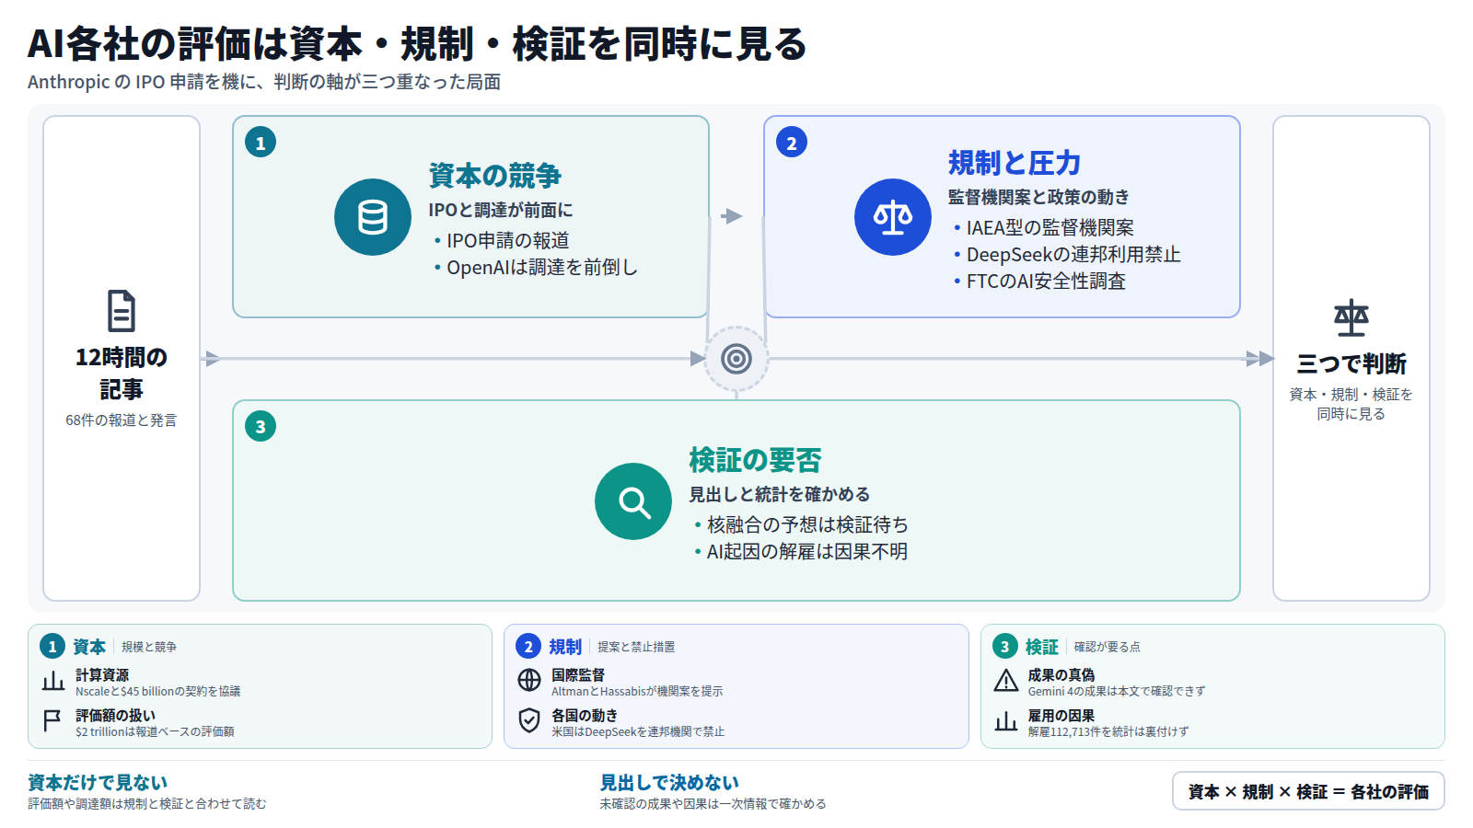Click the text Nscaleと$45 billionの契約を協議
The height and width of the screenshot is (828, 1473).
pyautogui.click(x=157, y=692)
